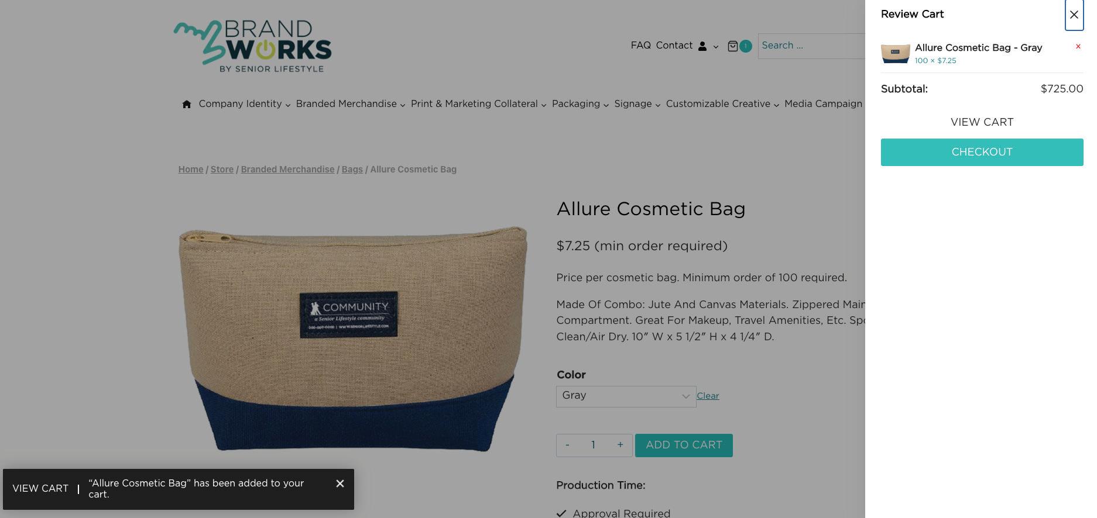The width and height of the screenshot is (1097, 518).
Task: Expand Company Identity menu
Action: [x=244, y=104]
